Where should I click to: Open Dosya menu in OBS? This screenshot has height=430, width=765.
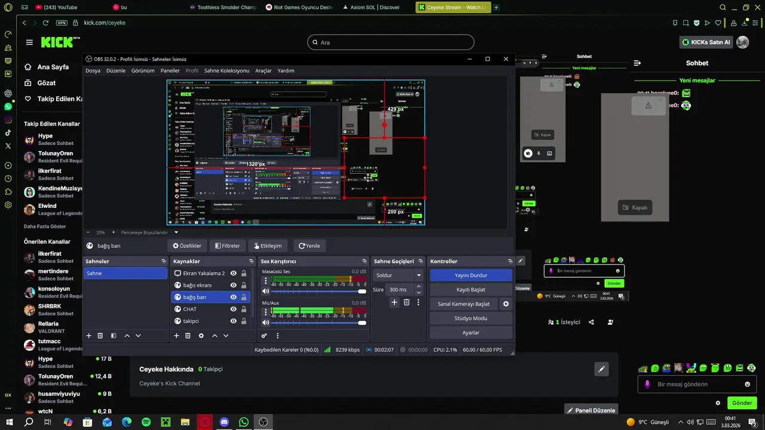pos(93,70)
